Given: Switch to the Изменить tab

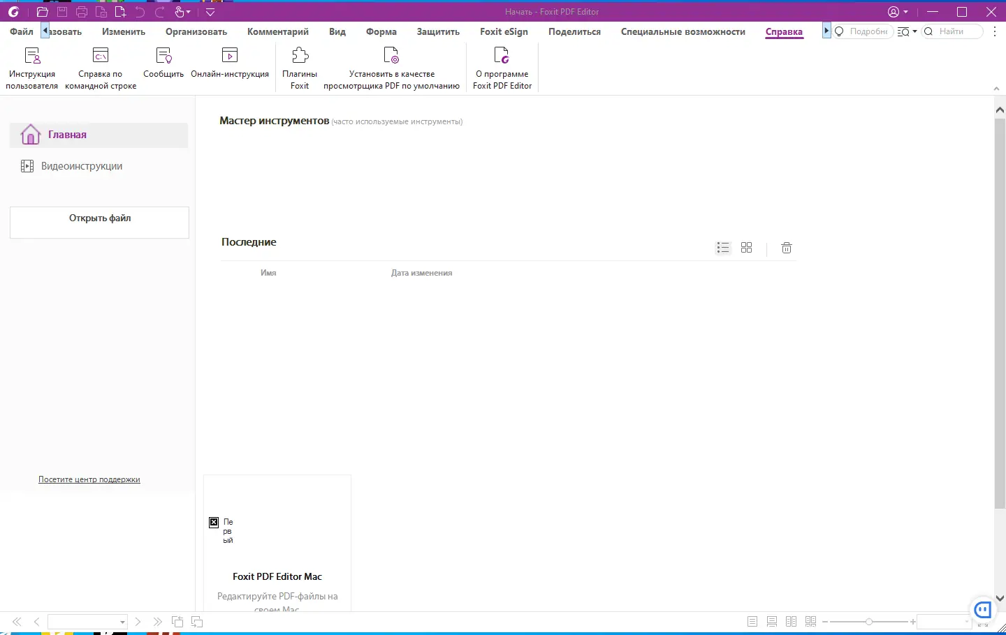Looking at the screenshot, I should click(124, 32).
